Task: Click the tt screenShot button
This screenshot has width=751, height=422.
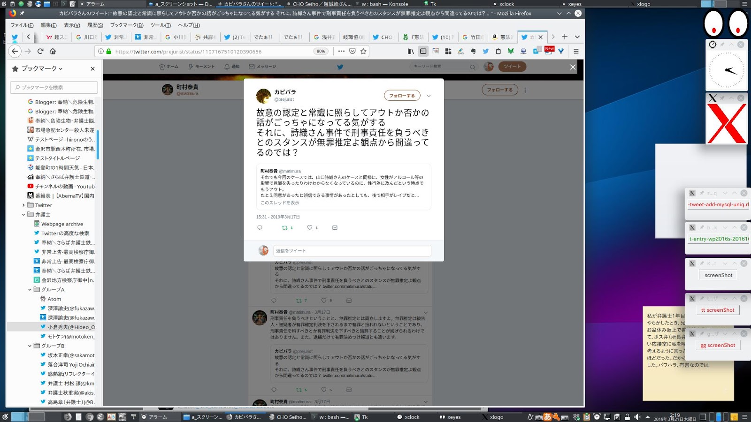Action: point(718,310)
